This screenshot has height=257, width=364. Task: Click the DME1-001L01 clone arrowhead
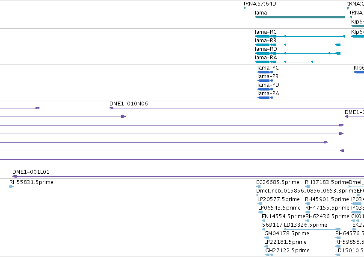(15, 176)
